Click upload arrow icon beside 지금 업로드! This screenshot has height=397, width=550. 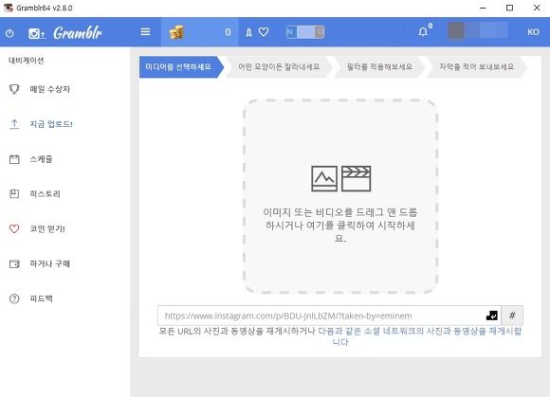coord(14,124)
